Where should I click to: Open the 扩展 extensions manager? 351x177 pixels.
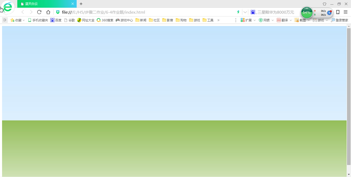(x=247, y=20)
